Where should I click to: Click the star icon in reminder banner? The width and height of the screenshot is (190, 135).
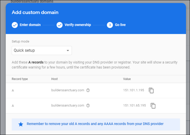[x=21, y=124]
